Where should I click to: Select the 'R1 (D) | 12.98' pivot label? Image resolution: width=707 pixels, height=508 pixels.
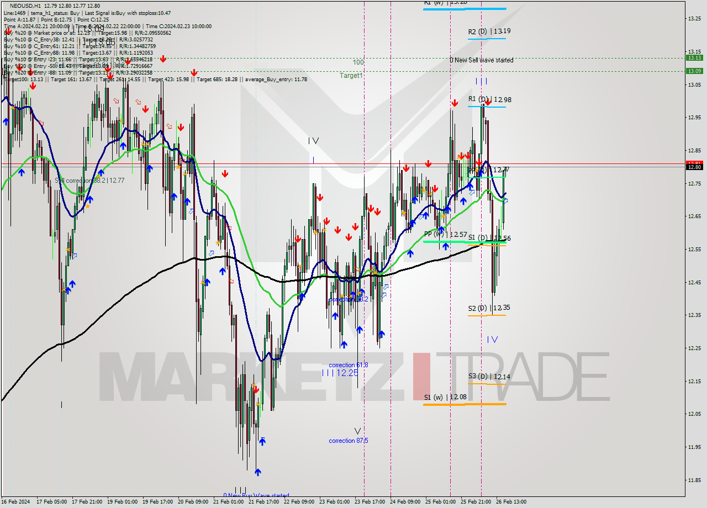pos(489,99)
